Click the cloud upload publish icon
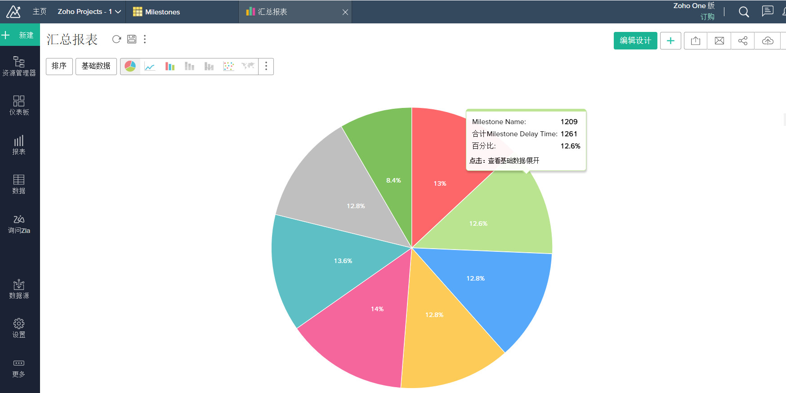Screen dimensions: 786x393 click(x=768, y=41)
